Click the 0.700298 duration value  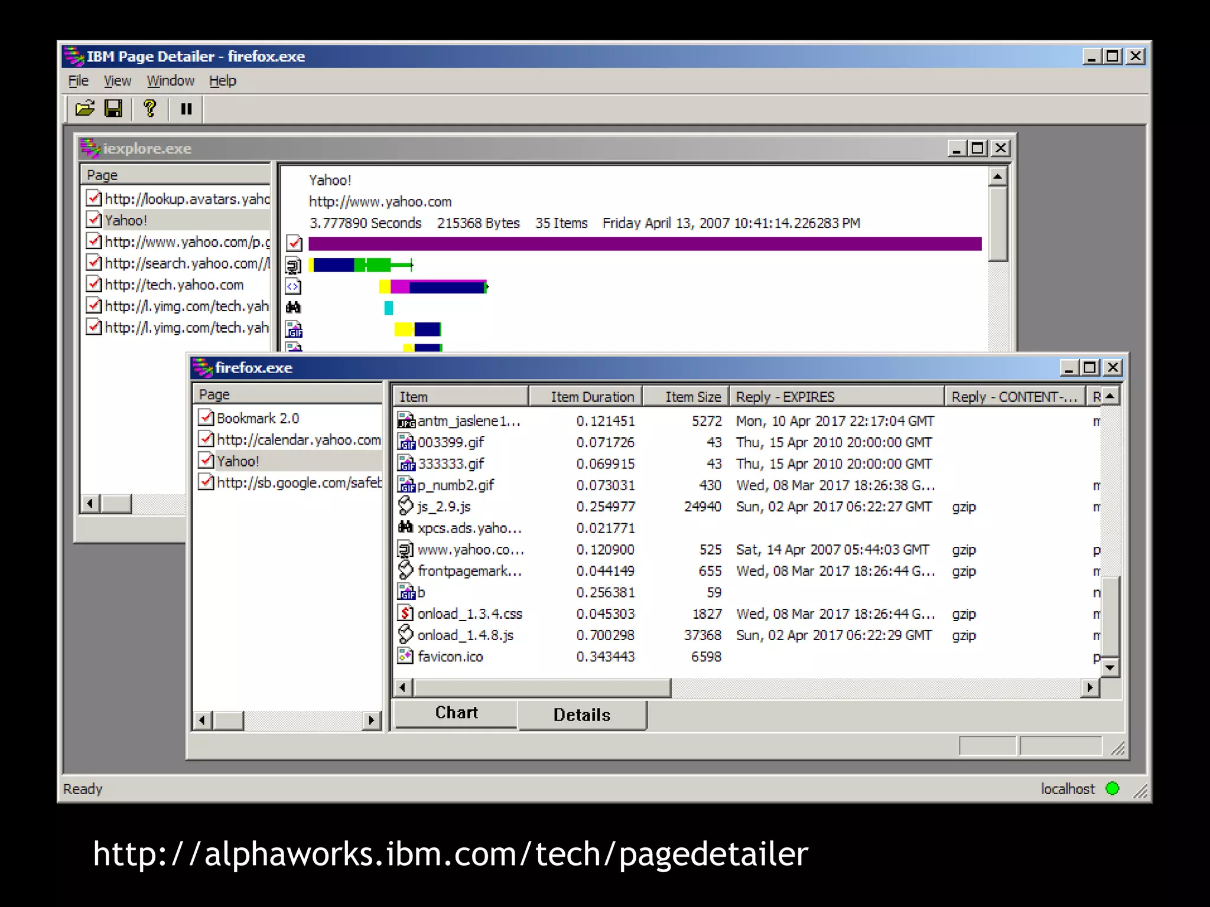pyautogui.click(x=605, y=635)
